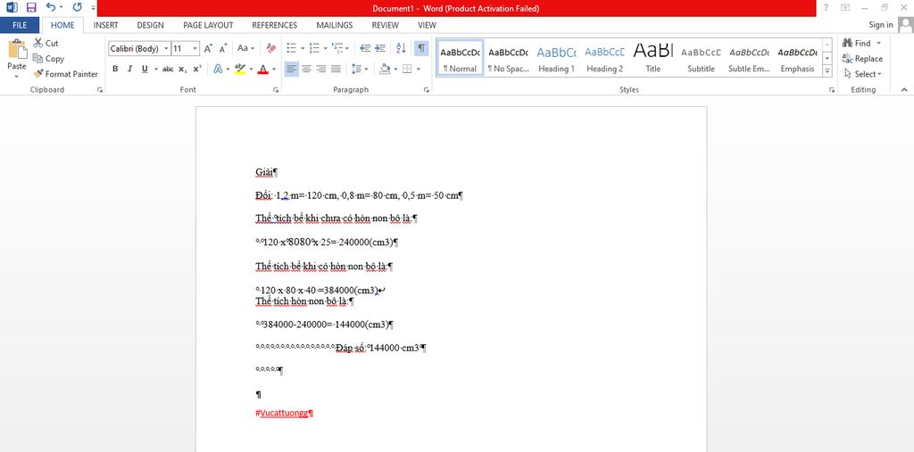The height and width of the screenshot is (452, 914).
Task: Apply superscript formatting
Action: coord(197,69)
